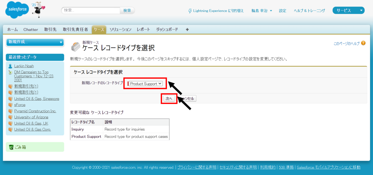The height and width of the screenshot is (175, 373).
Task: Click the プライバシーに関する声明 footer link
Action: point(197,168)
